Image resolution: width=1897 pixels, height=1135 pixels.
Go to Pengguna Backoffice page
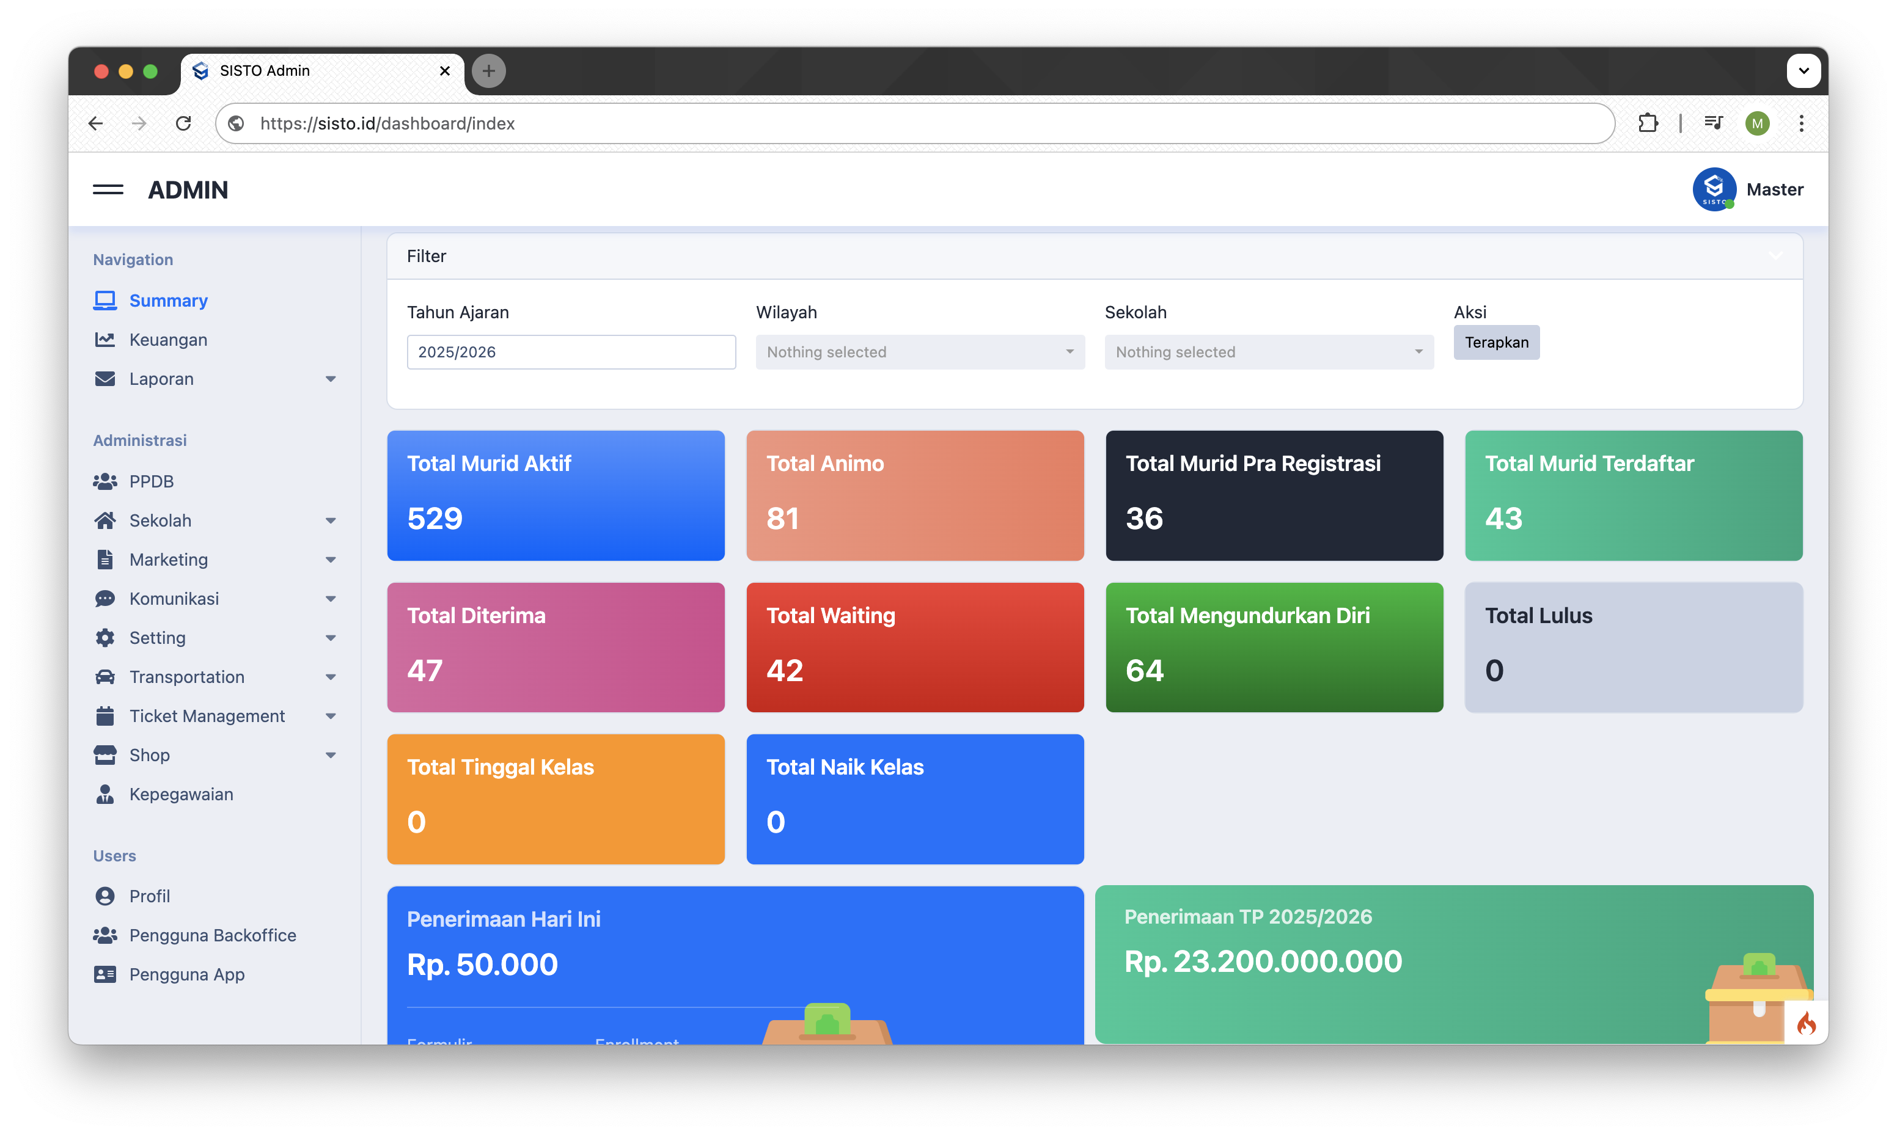coord(212,935)
